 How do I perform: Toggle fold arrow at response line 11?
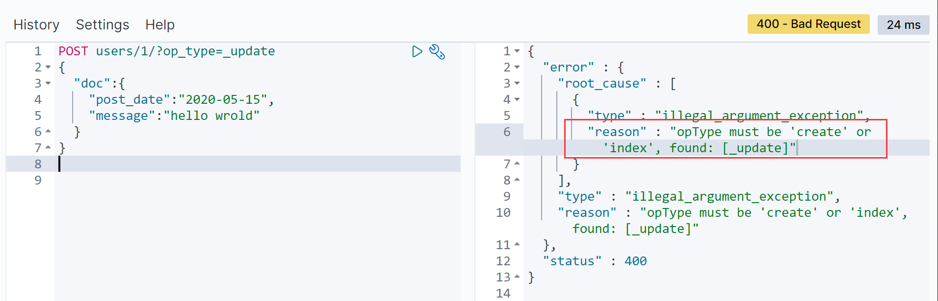(x=517, y=245)
